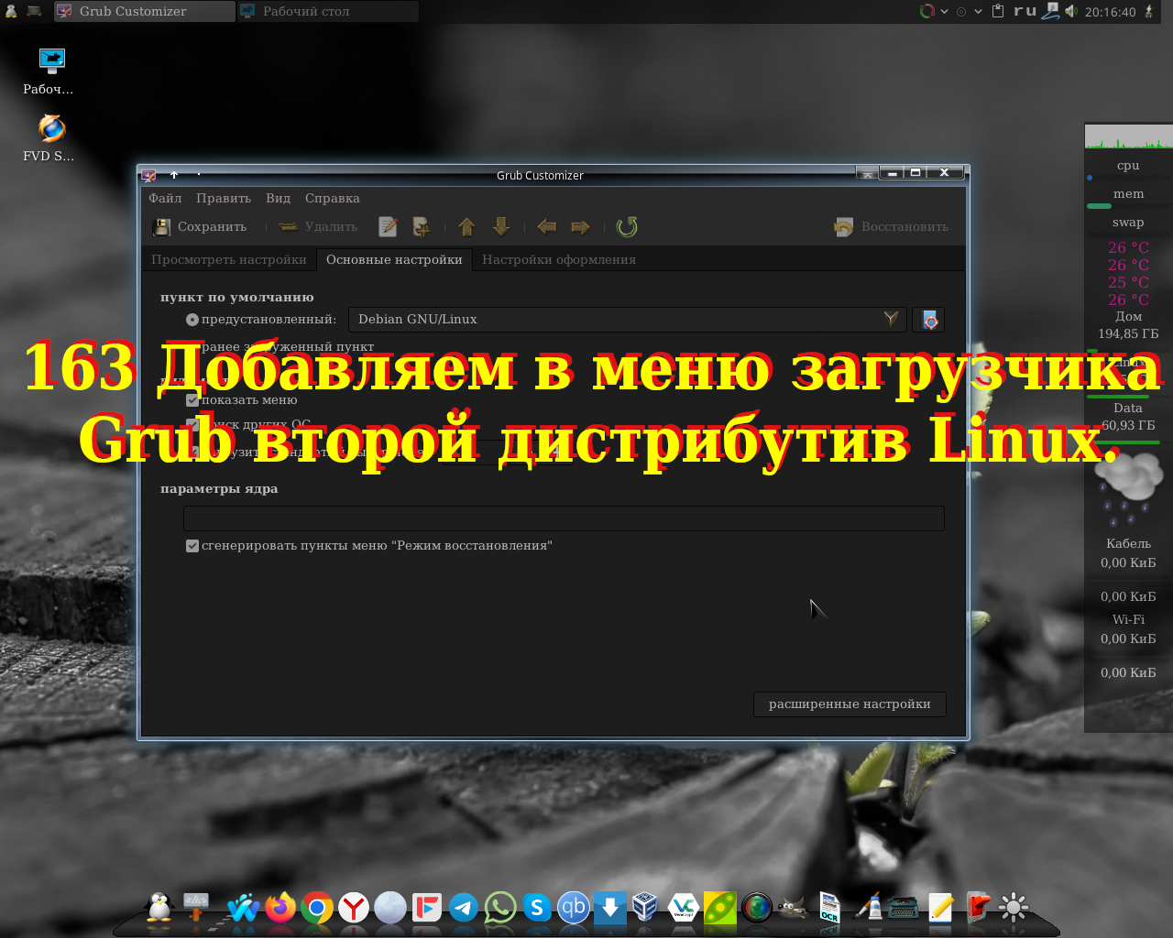Click the ru keyboard layout indicator
The width and height of the screenshot is (1173, 938).
pyautogui.click(x=1025, y=11)
